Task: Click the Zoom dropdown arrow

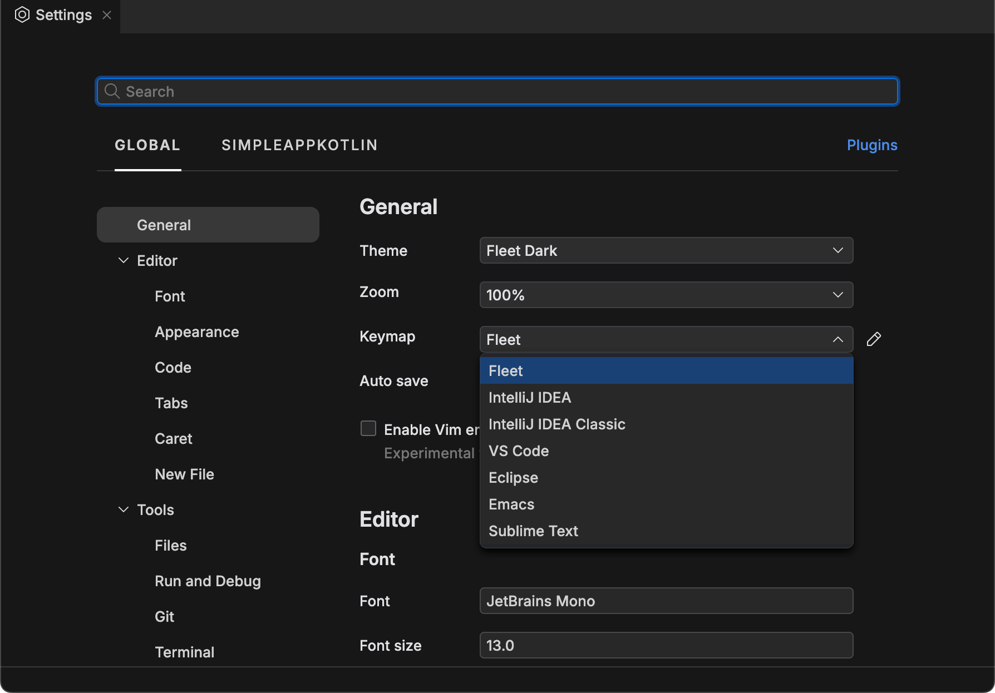Action: point(838,295)
